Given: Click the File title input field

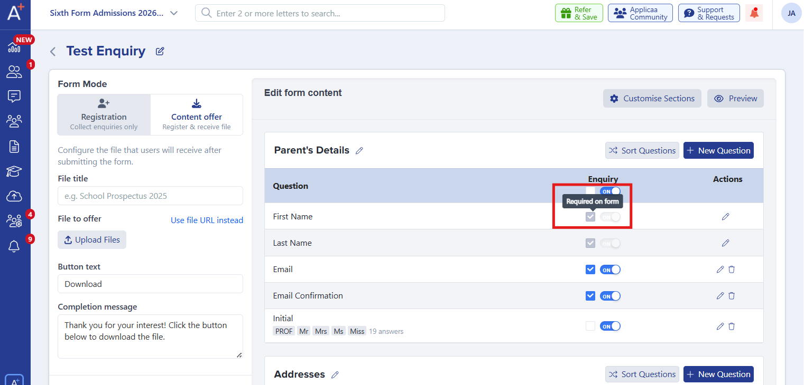Looking at the screenshot, I should point(150,196).
